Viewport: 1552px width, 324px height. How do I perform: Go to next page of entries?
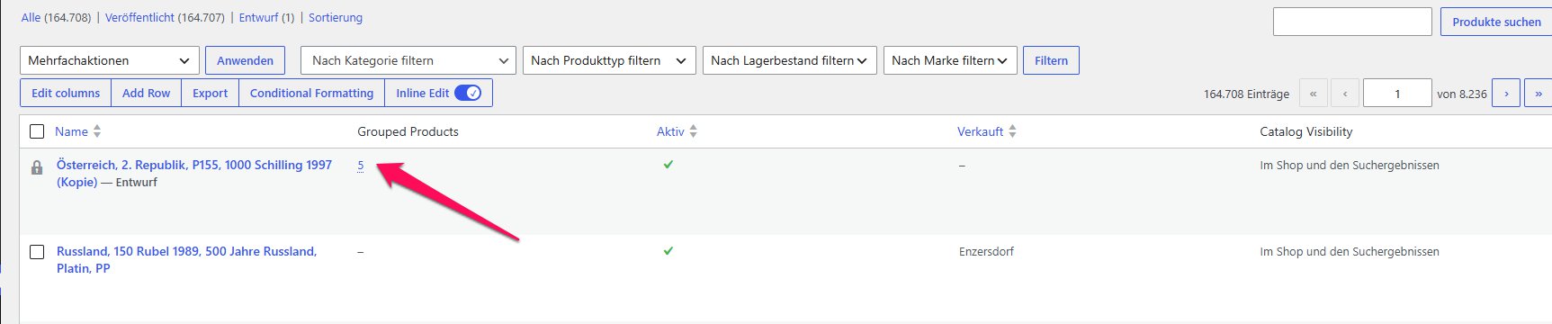click(x=1506, y=94)
